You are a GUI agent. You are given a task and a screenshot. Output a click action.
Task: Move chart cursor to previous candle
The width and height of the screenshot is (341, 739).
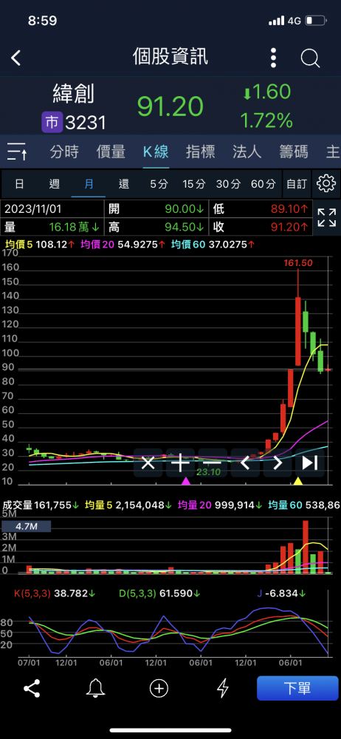tap(245, 463)
